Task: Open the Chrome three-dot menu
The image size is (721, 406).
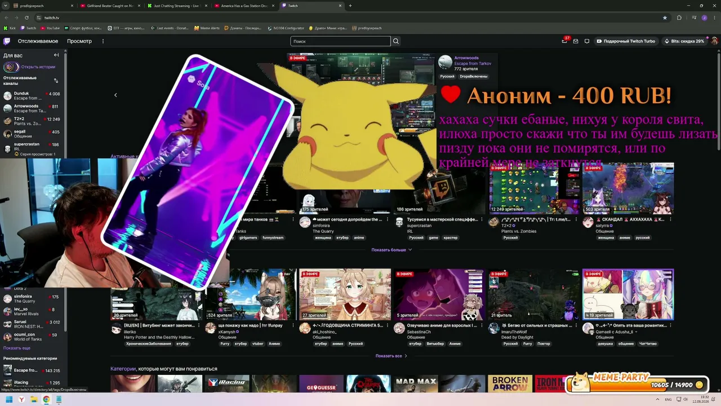Action: [714, 17]
